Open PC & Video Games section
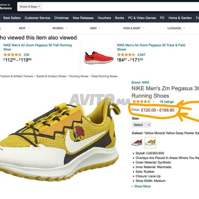This screenshot has width=199, height=199. tap(142, 18)
